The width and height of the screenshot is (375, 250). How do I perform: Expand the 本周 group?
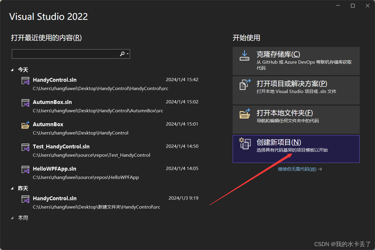coord(12,218)
